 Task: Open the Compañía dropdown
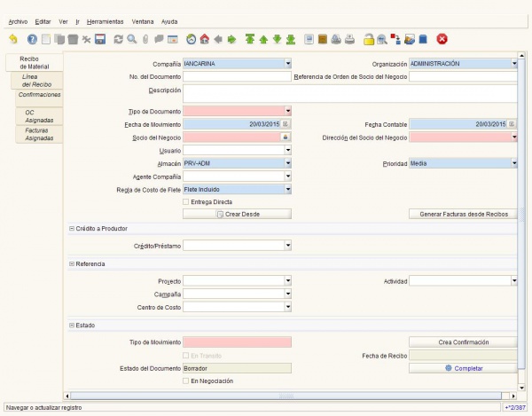(287, 64)
